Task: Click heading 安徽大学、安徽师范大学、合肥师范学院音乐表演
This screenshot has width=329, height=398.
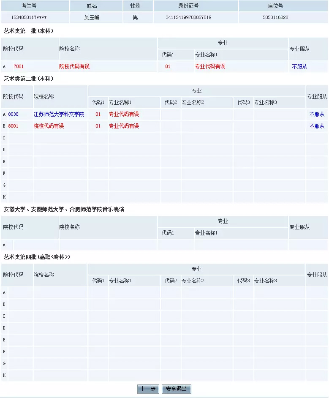Action: coord(64,210)
